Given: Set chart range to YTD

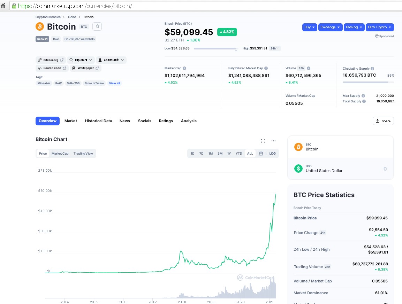Looking at the screenshot, I should click(239, 154).
